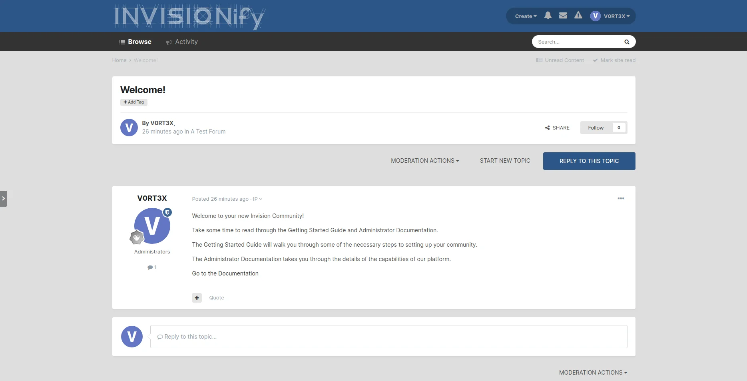This screenshot has width=747, height=381.
Task: Open the top Moderation Actions dropdown
Action: click(425, 161)
